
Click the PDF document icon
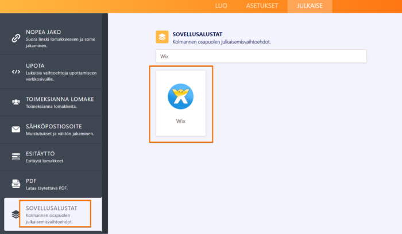[16, 184]
